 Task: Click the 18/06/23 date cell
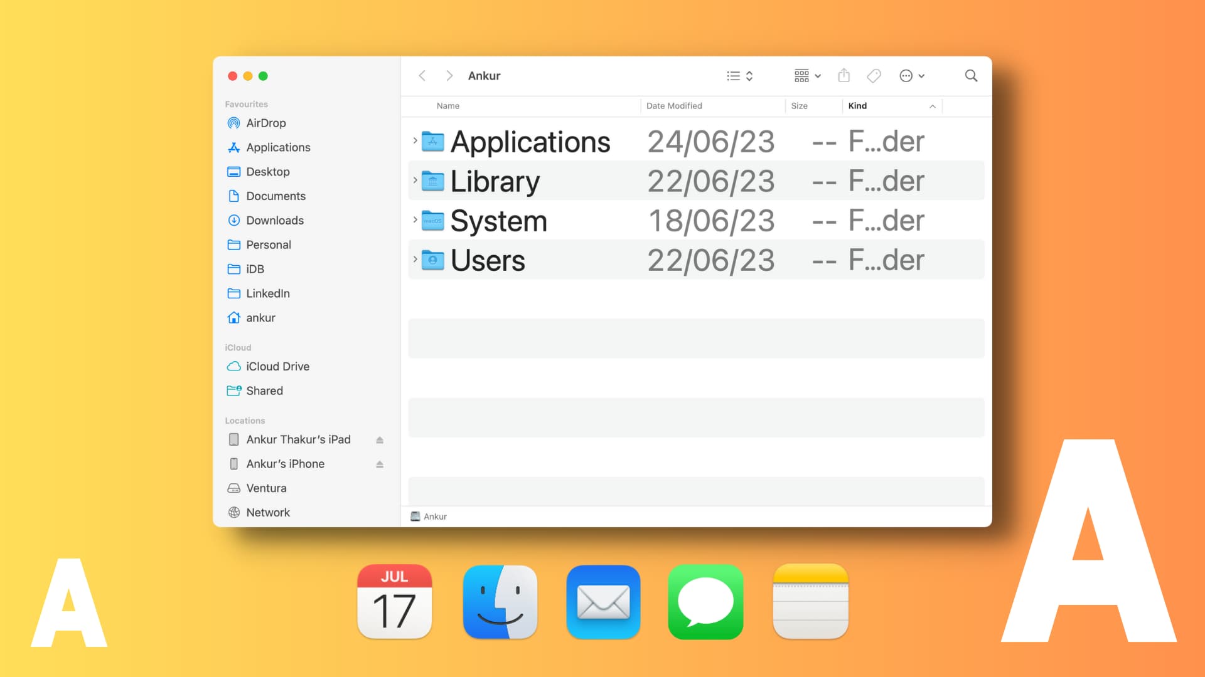click(711, 221)
